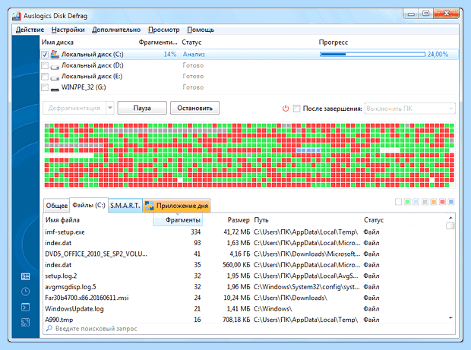
Task: Sort by the Путь column header
Action: coord(261,219)
